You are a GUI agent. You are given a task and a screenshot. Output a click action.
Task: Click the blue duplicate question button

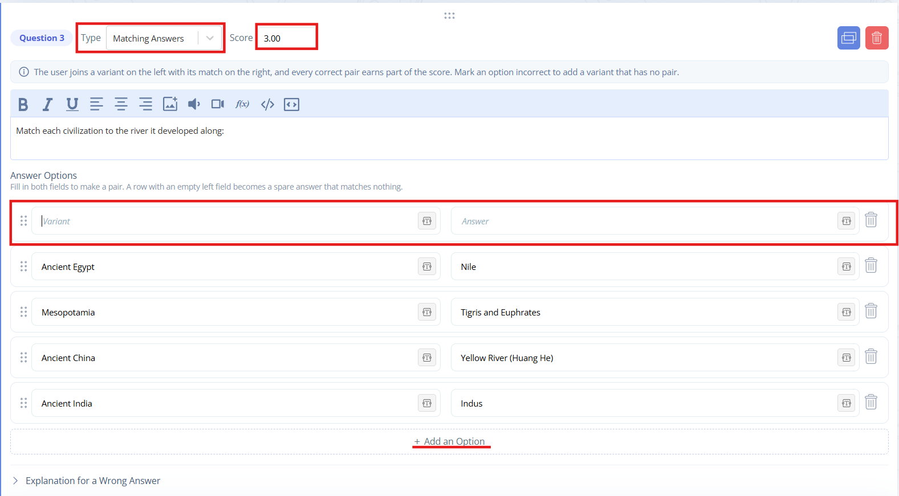[848, 38]
